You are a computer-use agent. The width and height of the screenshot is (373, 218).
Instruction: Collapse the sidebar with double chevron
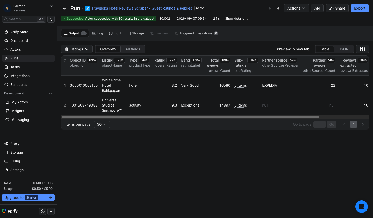[x=51, y=211]
